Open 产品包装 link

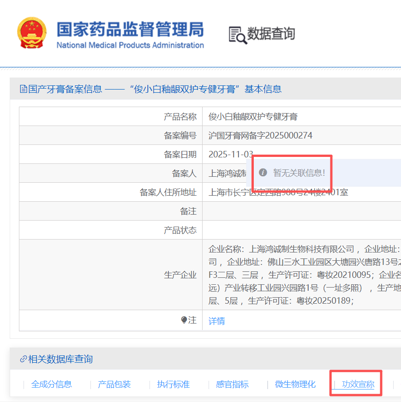pyautogui.click(x=114, y=384)
